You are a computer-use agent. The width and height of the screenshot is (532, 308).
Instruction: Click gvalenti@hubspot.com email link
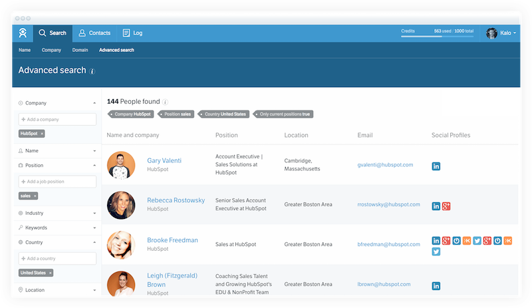point(385,165)
